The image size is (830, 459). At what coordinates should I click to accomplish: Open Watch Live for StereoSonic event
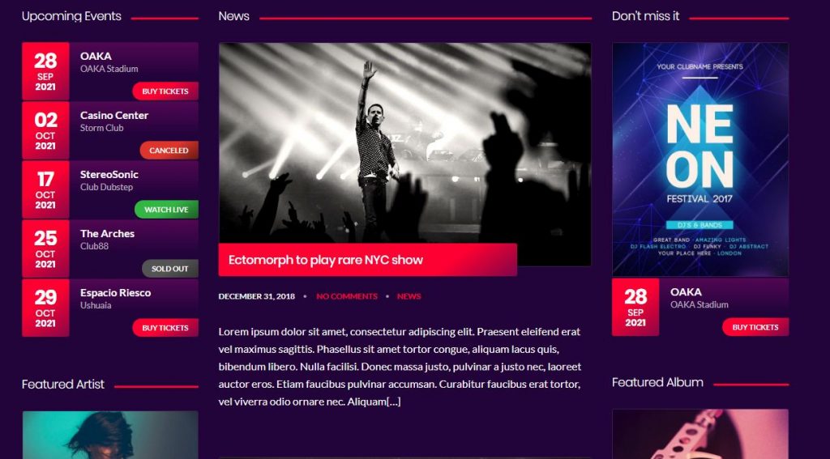166,210
